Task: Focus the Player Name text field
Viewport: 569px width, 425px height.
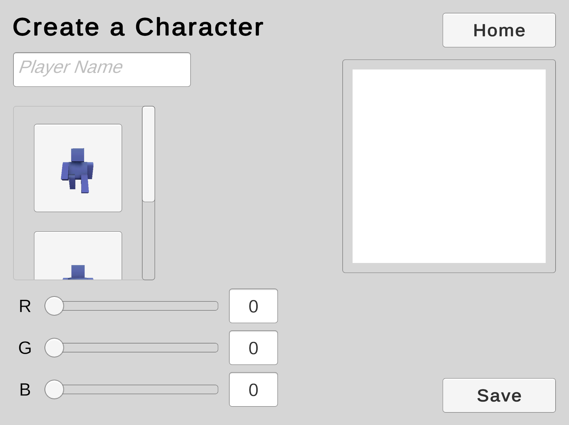Action: pos(102,69)
